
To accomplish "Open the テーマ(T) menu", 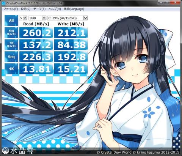I will point(39,9).
